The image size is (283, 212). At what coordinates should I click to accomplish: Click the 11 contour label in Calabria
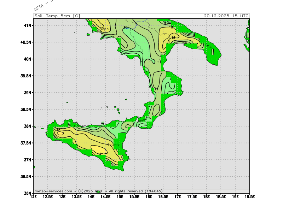156,89
